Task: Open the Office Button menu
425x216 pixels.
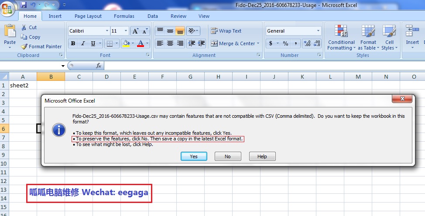Action: pos(7,9)
